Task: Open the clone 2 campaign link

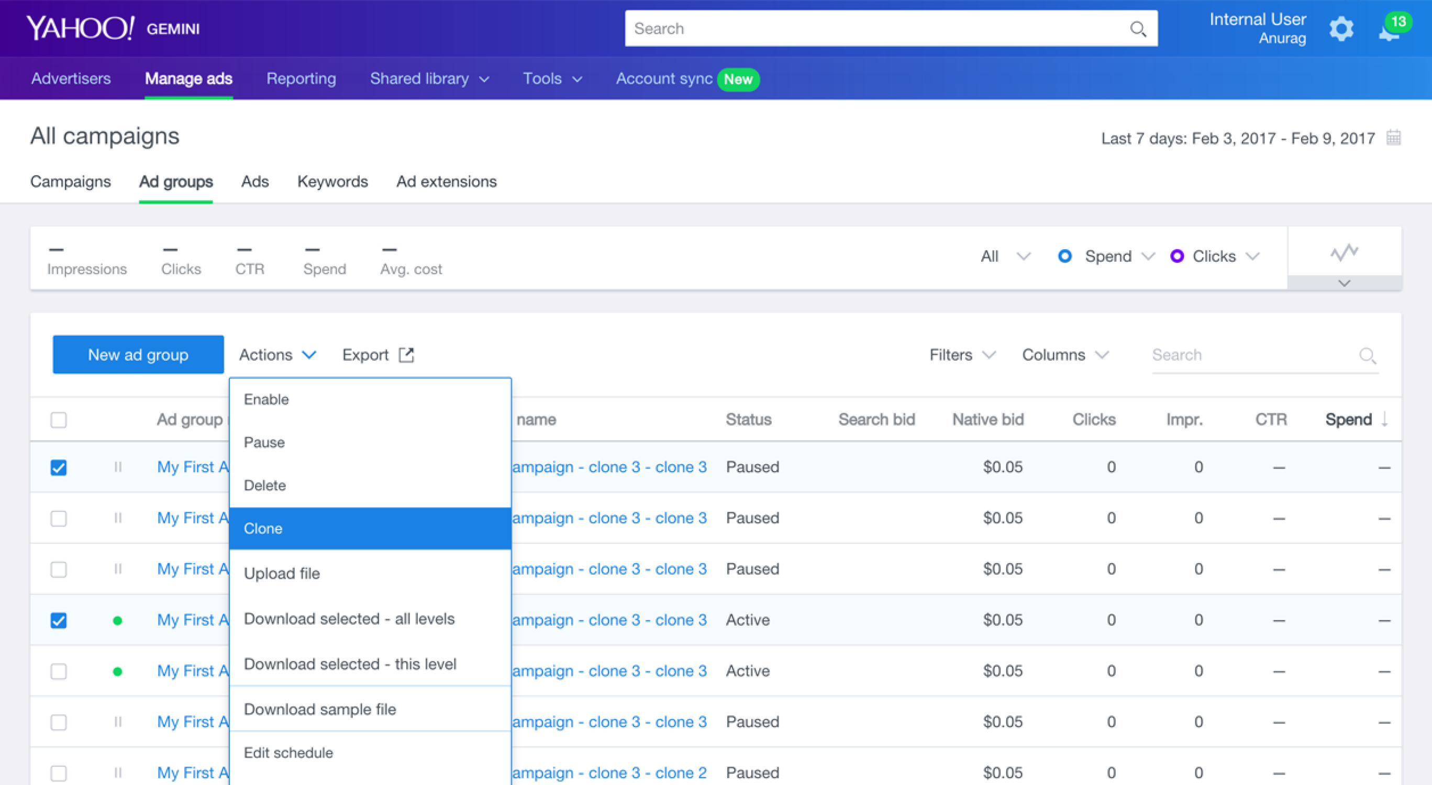Action: pos(609,773)
